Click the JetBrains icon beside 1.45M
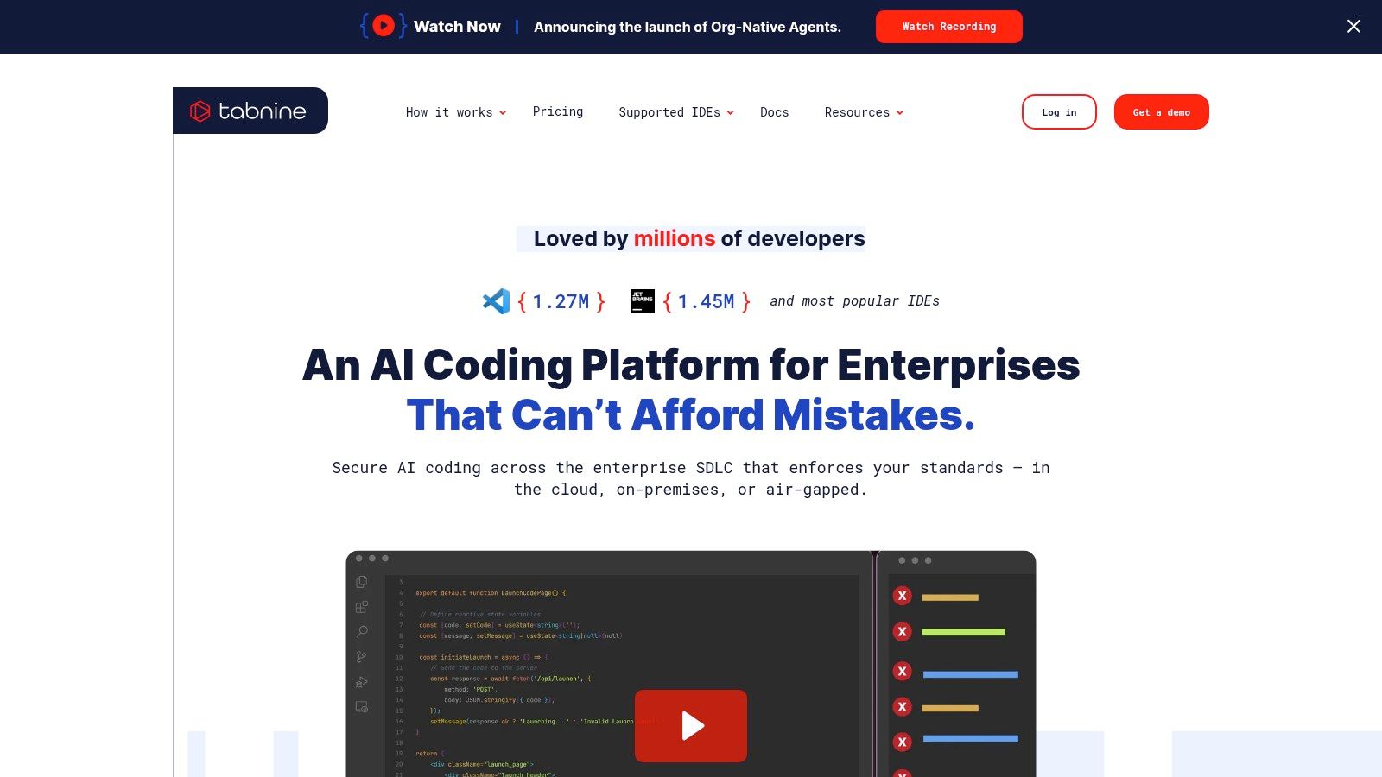 tap(643, 301)
